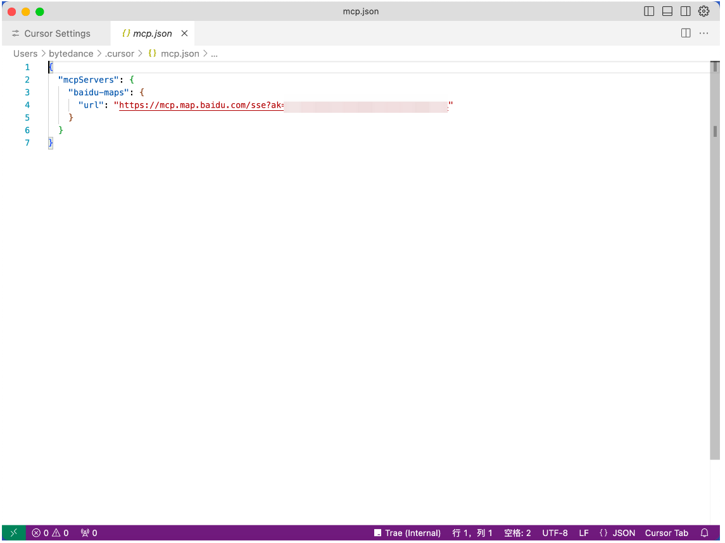The width and height of the screenshot is (725, 543).
Task: Open the remote window indicator icon
Action: click(14, 533)
